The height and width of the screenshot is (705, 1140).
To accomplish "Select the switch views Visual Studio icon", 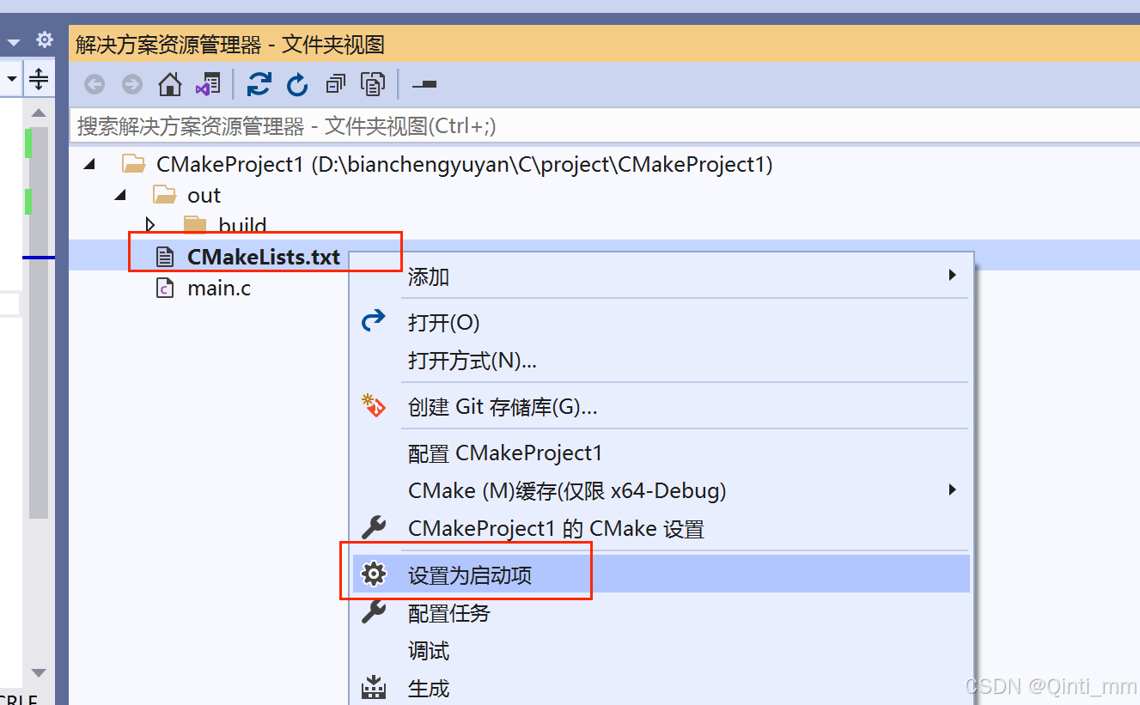I will [x=208, y=83].
